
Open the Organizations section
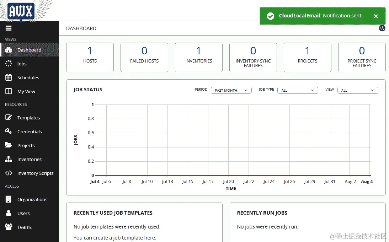coord(32,199)
